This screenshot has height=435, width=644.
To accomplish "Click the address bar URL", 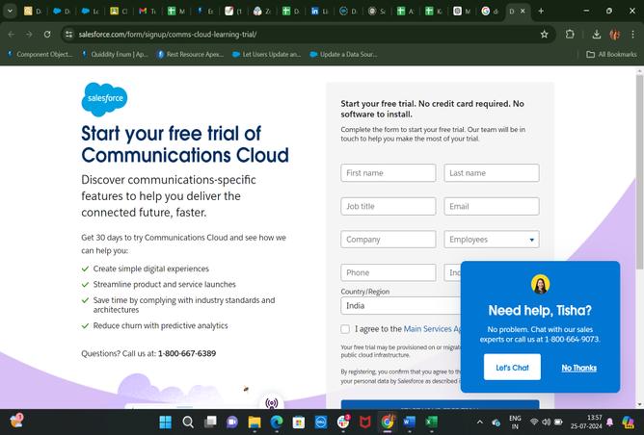I will coord(168,35).
